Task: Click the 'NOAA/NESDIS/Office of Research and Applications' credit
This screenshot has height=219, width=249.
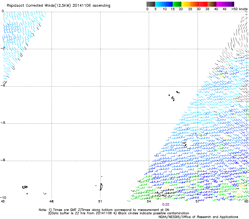Action: (198, 217)
